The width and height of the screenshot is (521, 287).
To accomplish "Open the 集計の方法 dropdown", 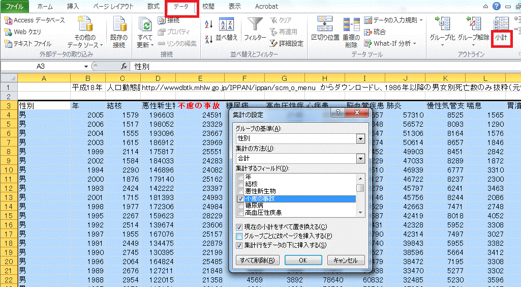I will point(360,159).
